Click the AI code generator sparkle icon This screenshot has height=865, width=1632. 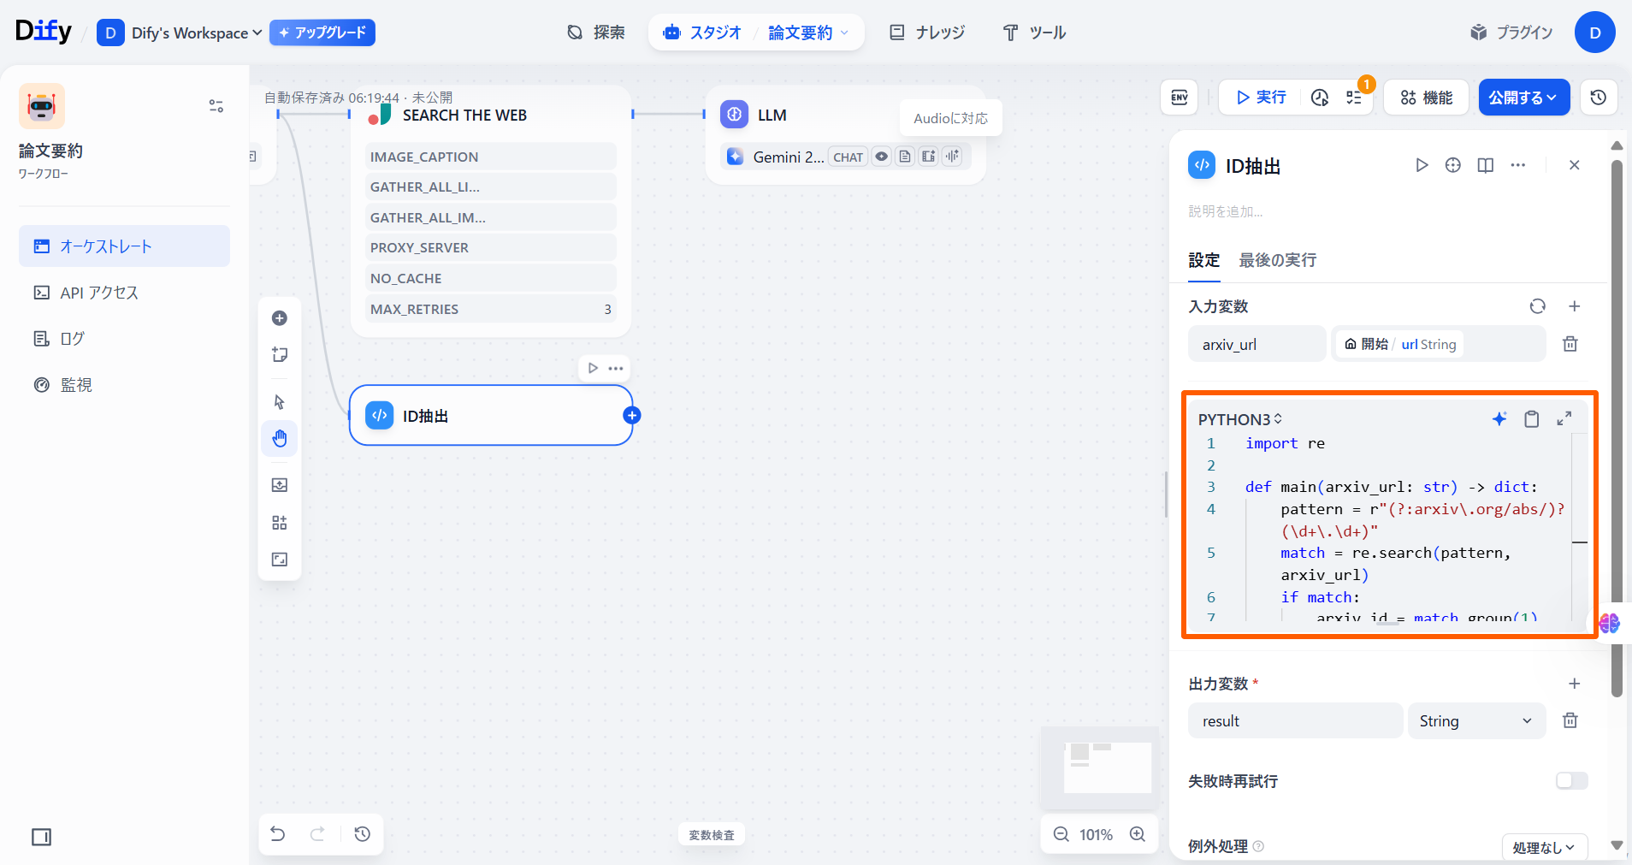[x=1499, y=418]
